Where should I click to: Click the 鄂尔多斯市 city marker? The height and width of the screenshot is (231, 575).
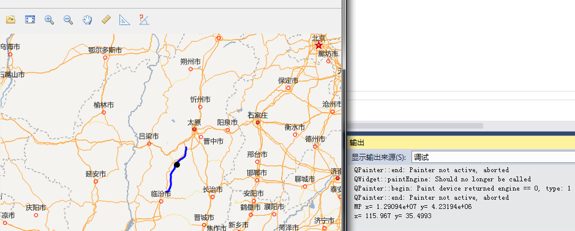click(x=105, y=58)
